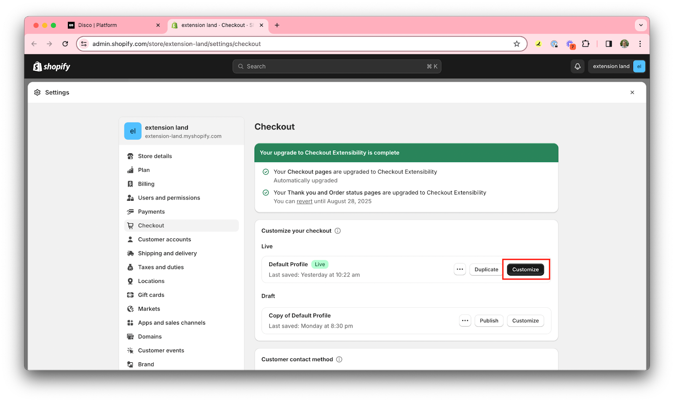This screenshot has width=674, height=402.
Task: Click the Customer events sparkle icon
Action: point(131,351)
